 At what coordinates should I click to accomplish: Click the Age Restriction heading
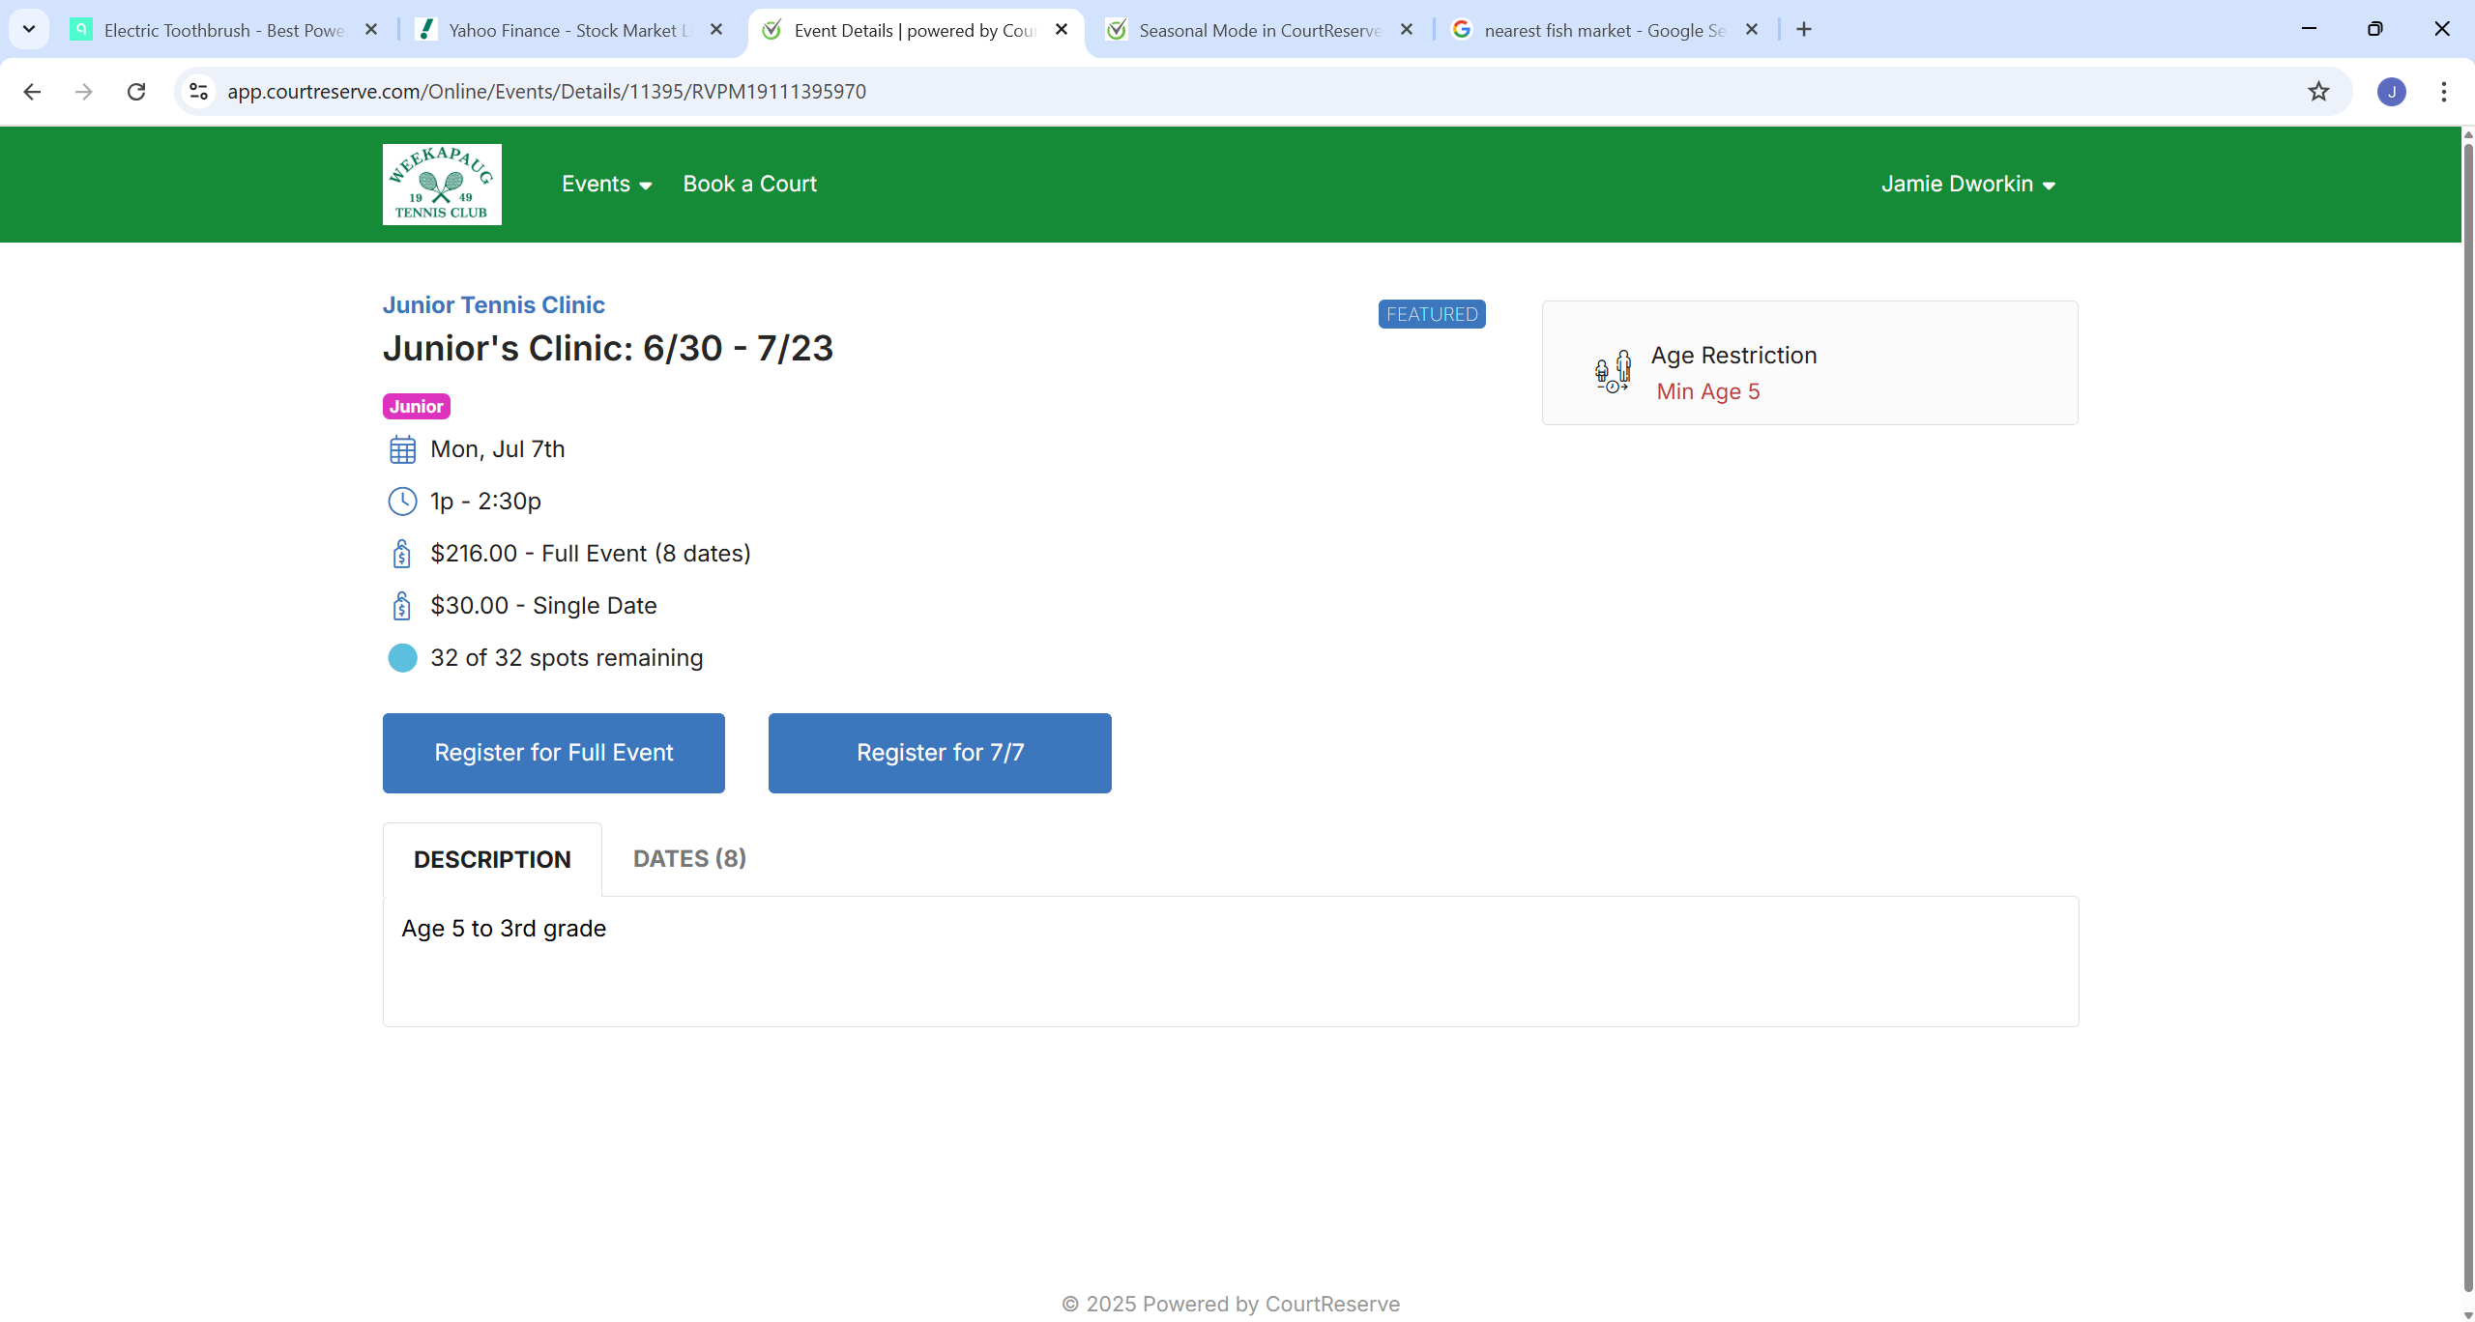pyautogui.click(x=1733, y=356)
